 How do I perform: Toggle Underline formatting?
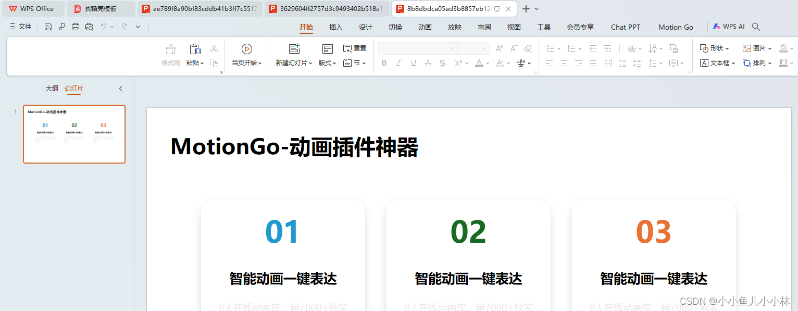pos(413,63)
